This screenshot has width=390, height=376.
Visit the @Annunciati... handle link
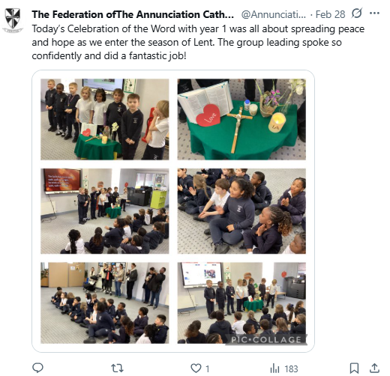click(x=273, y=14)
